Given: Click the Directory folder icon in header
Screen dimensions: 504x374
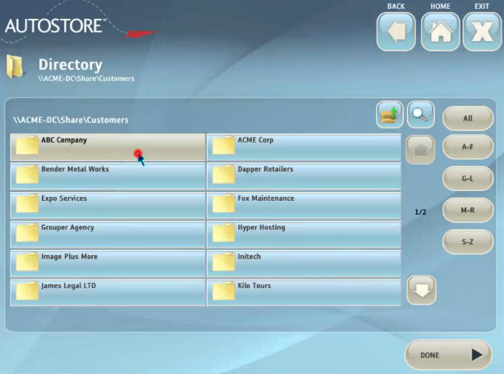Looking at the screenshot, I should (x=16, y=67).
